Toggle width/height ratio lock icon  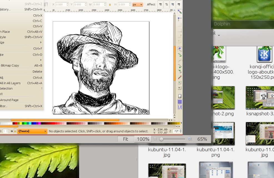pos(110,4)
